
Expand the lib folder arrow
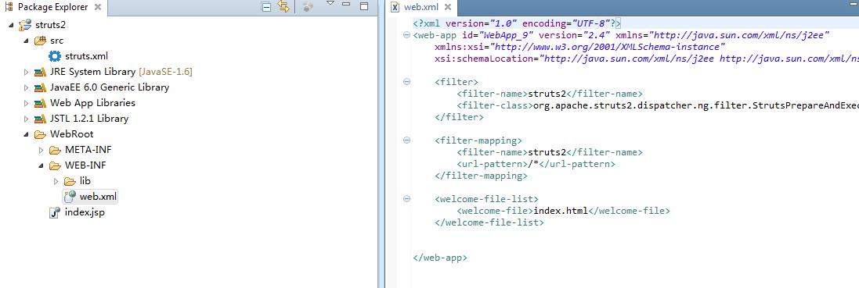pos(56,181)
